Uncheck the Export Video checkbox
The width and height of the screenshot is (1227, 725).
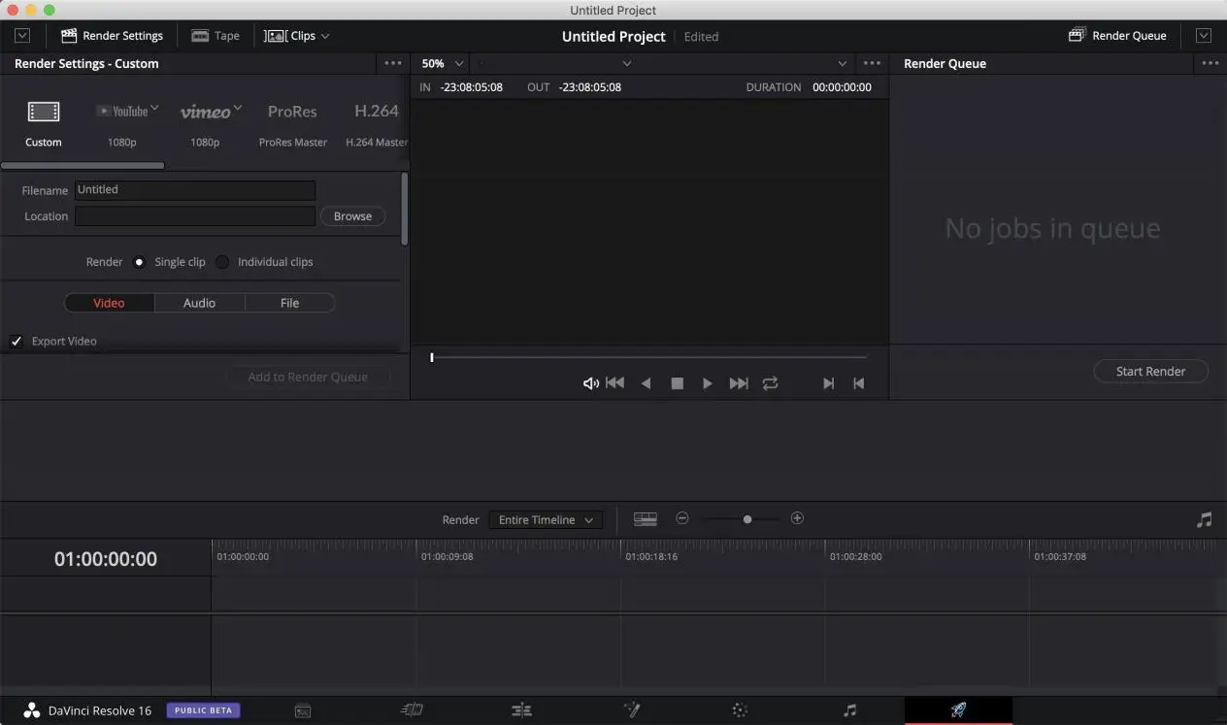(x=17, y=342)
